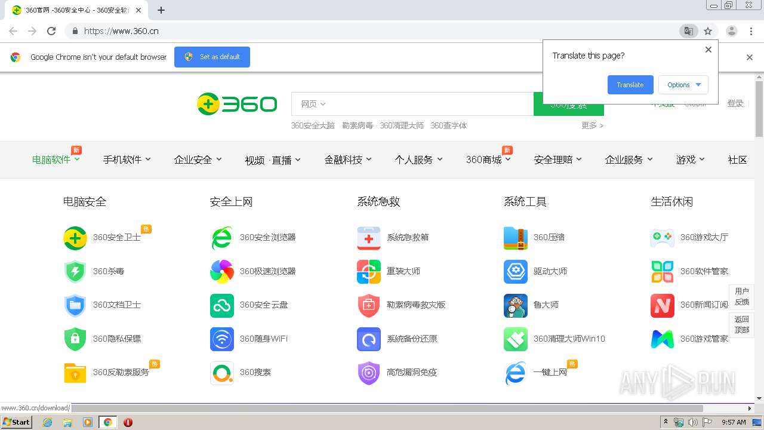
Task: Open the 一键上网 browser icon
Action: [516, 373]
